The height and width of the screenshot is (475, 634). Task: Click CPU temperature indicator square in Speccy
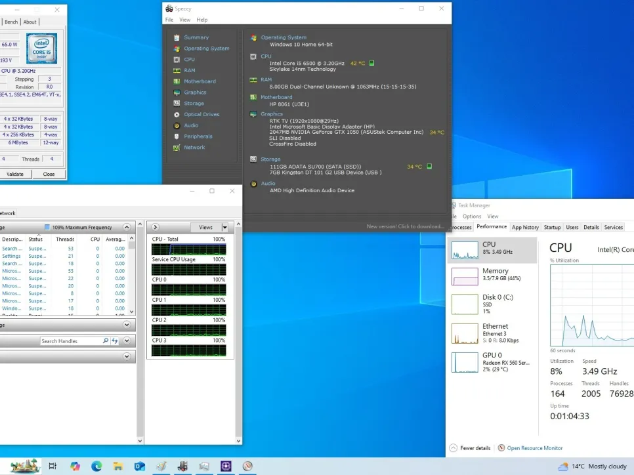point(371,63)
